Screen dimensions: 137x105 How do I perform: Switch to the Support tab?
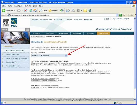coord(90,33)
